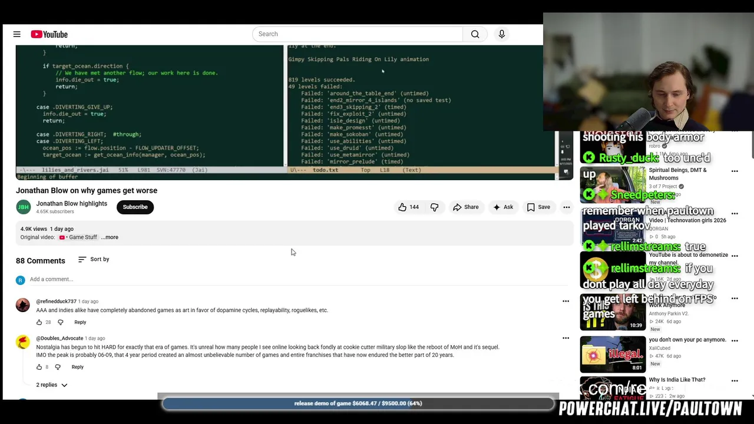This screenshot has height=424, width=754.
Task: Reply to the @refinedduck737 comment
Action: click(x=80, y=322)
